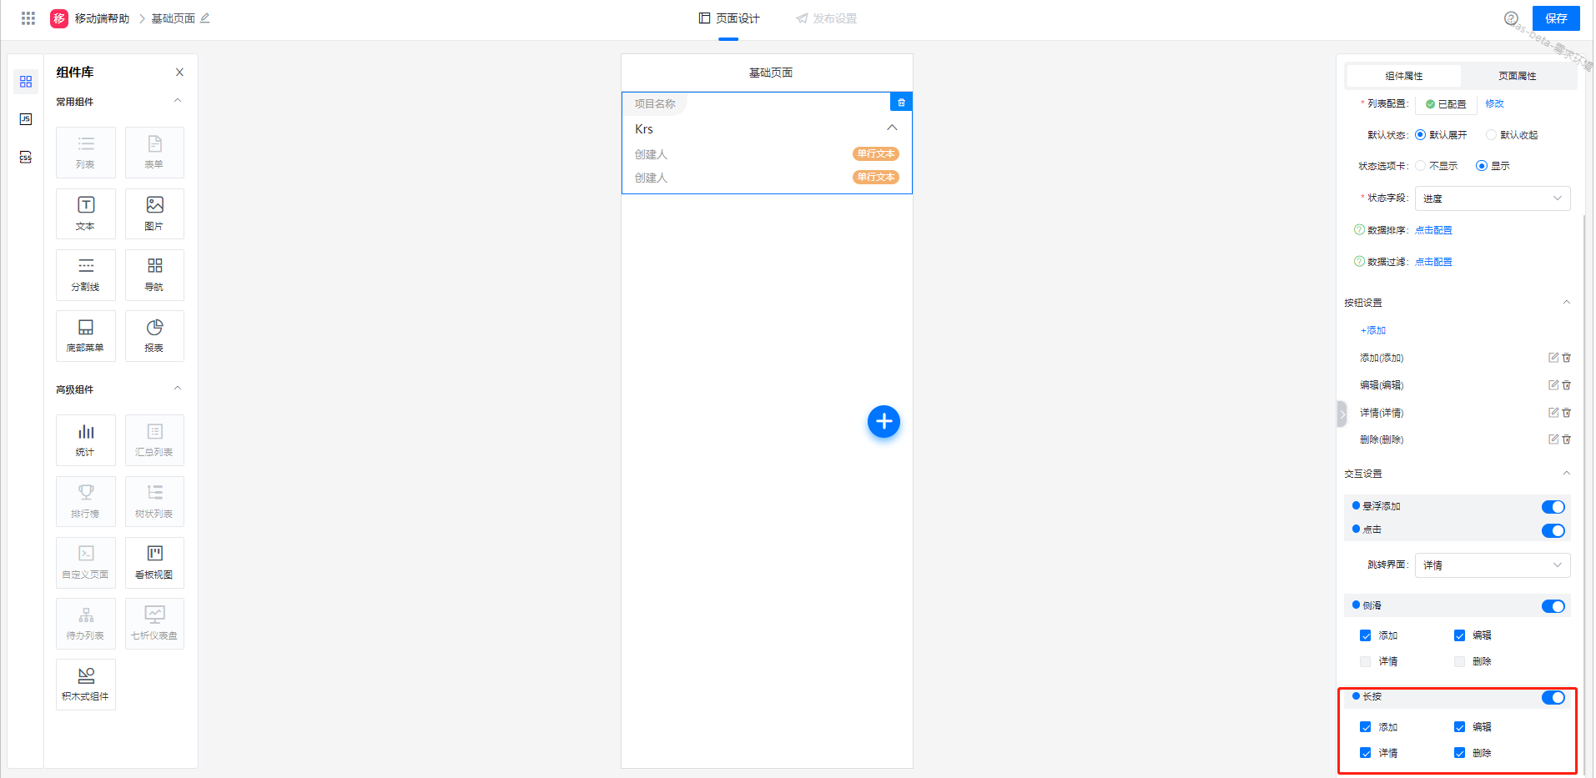The height and width of the screenshot is (778, 1596).
Task: Click 点击配置 link for 数据排序
Action: pos(1433,230)
